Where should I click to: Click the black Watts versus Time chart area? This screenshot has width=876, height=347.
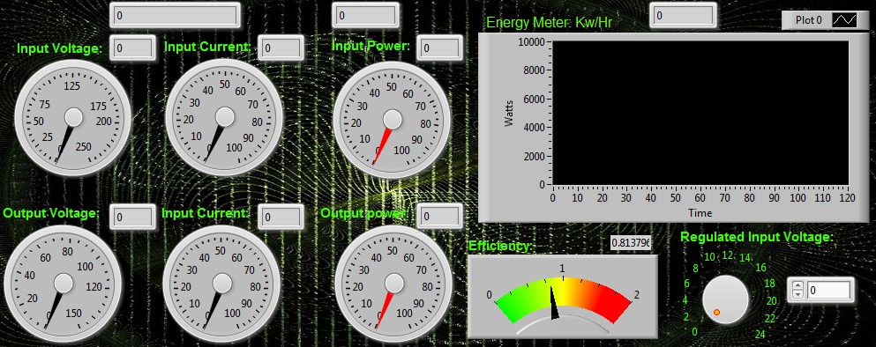point(700,113)
